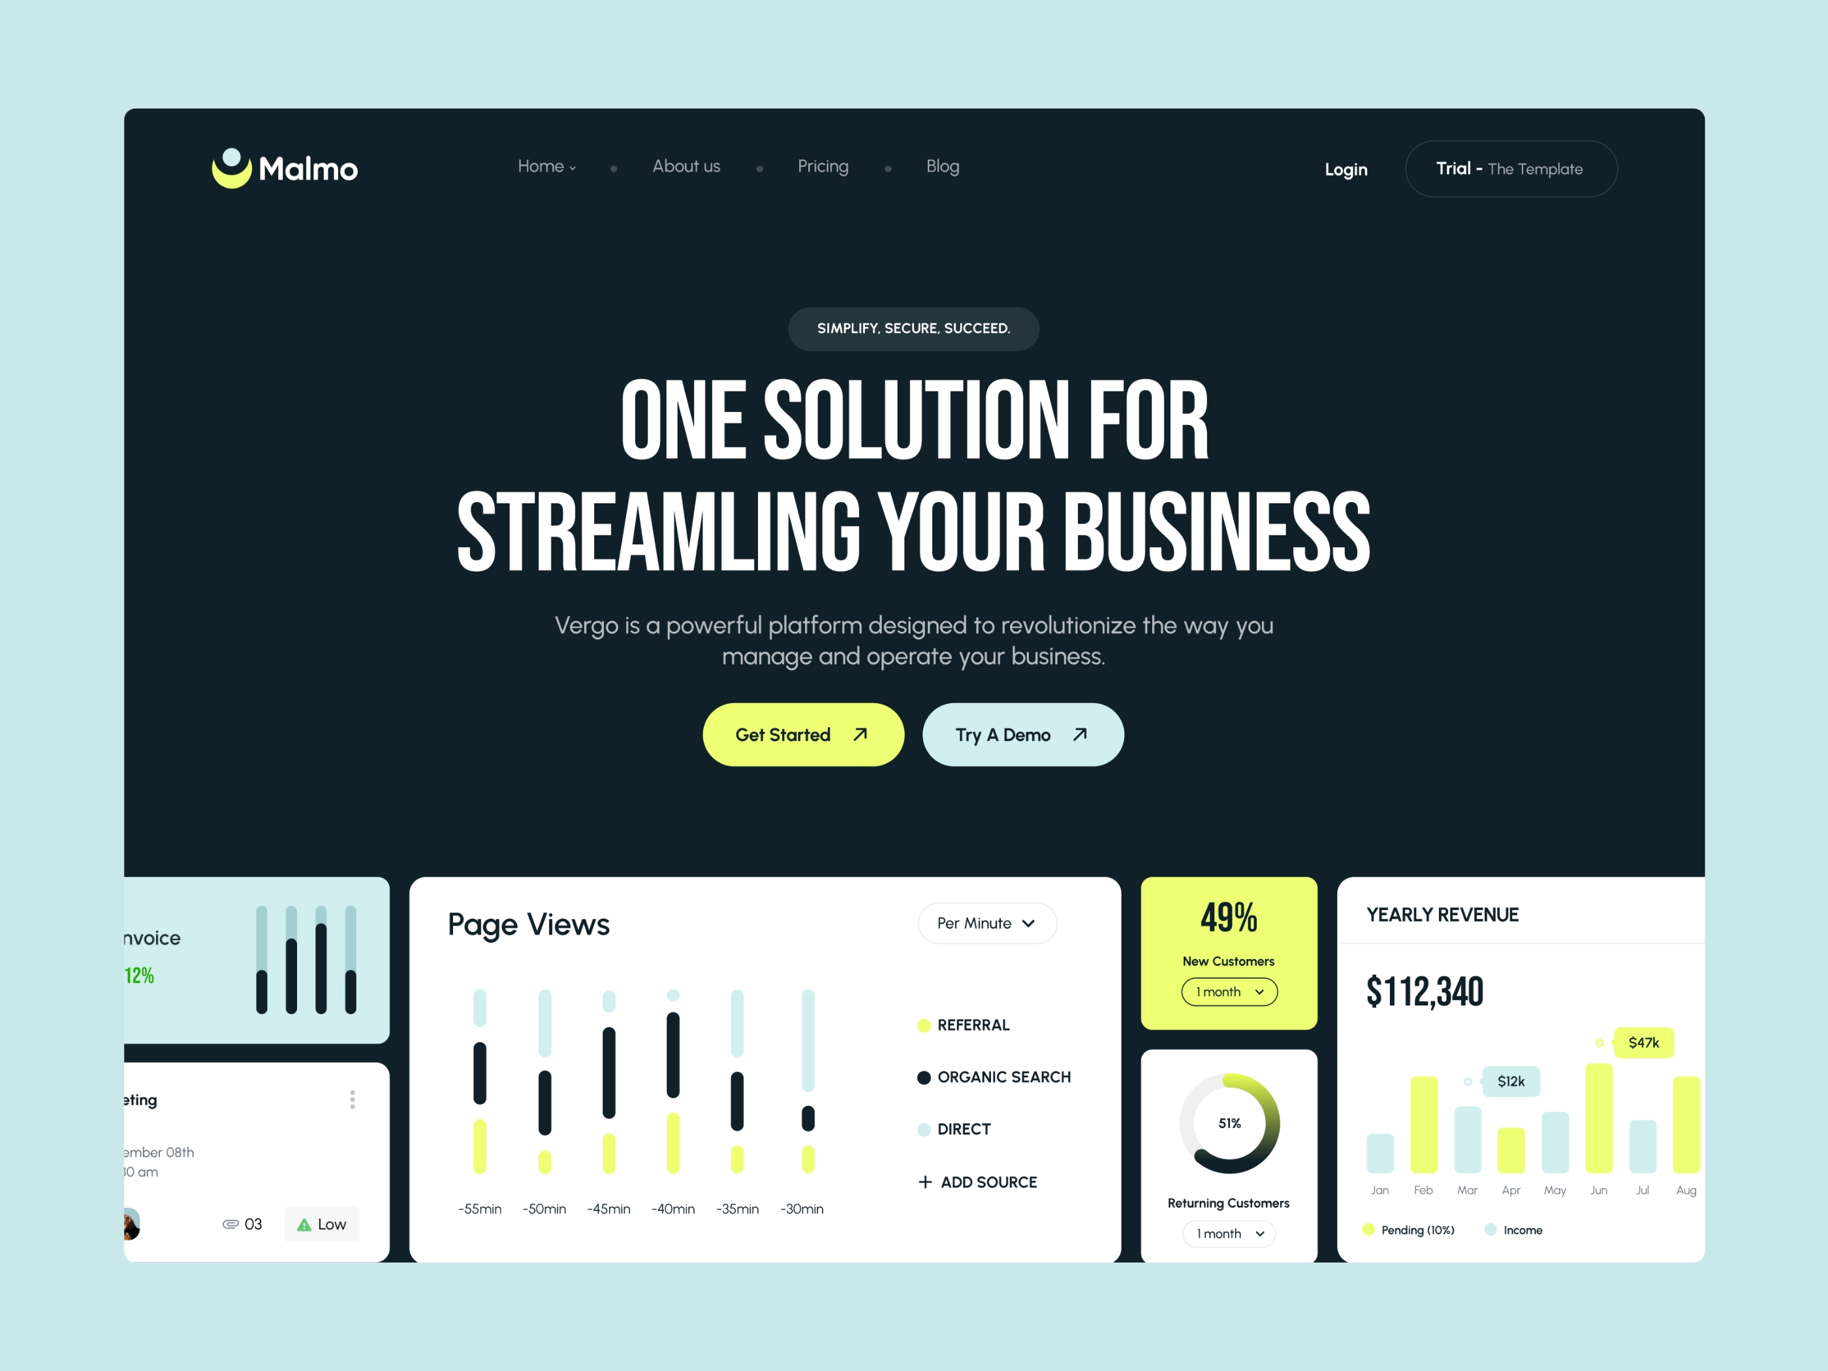This screenshot has width=1828, height=1371.
Task: Open the Home navigation dropdown
Action: click(547, 166)
